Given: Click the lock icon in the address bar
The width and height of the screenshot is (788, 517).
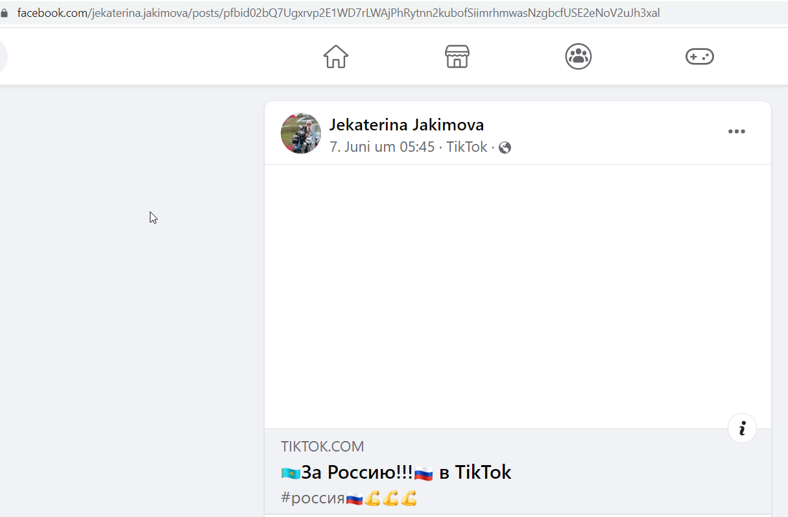Looking at the screenshot, I should click(x=5, y=13).
